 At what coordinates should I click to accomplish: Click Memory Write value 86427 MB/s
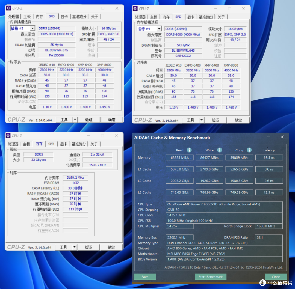pyautogui.click(x=210, y=158)
